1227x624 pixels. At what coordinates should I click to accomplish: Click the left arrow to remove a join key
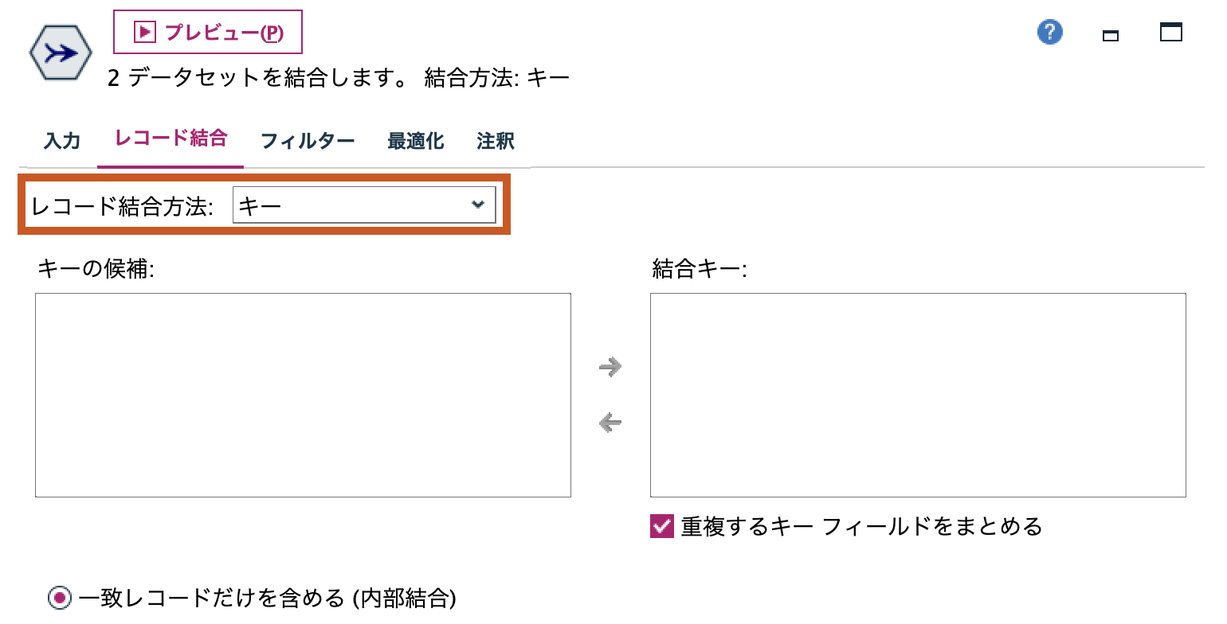(610, 423)
